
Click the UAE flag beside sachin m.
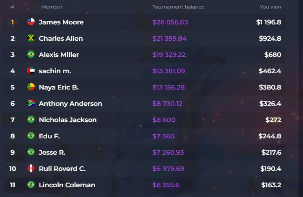click(31, 71)
